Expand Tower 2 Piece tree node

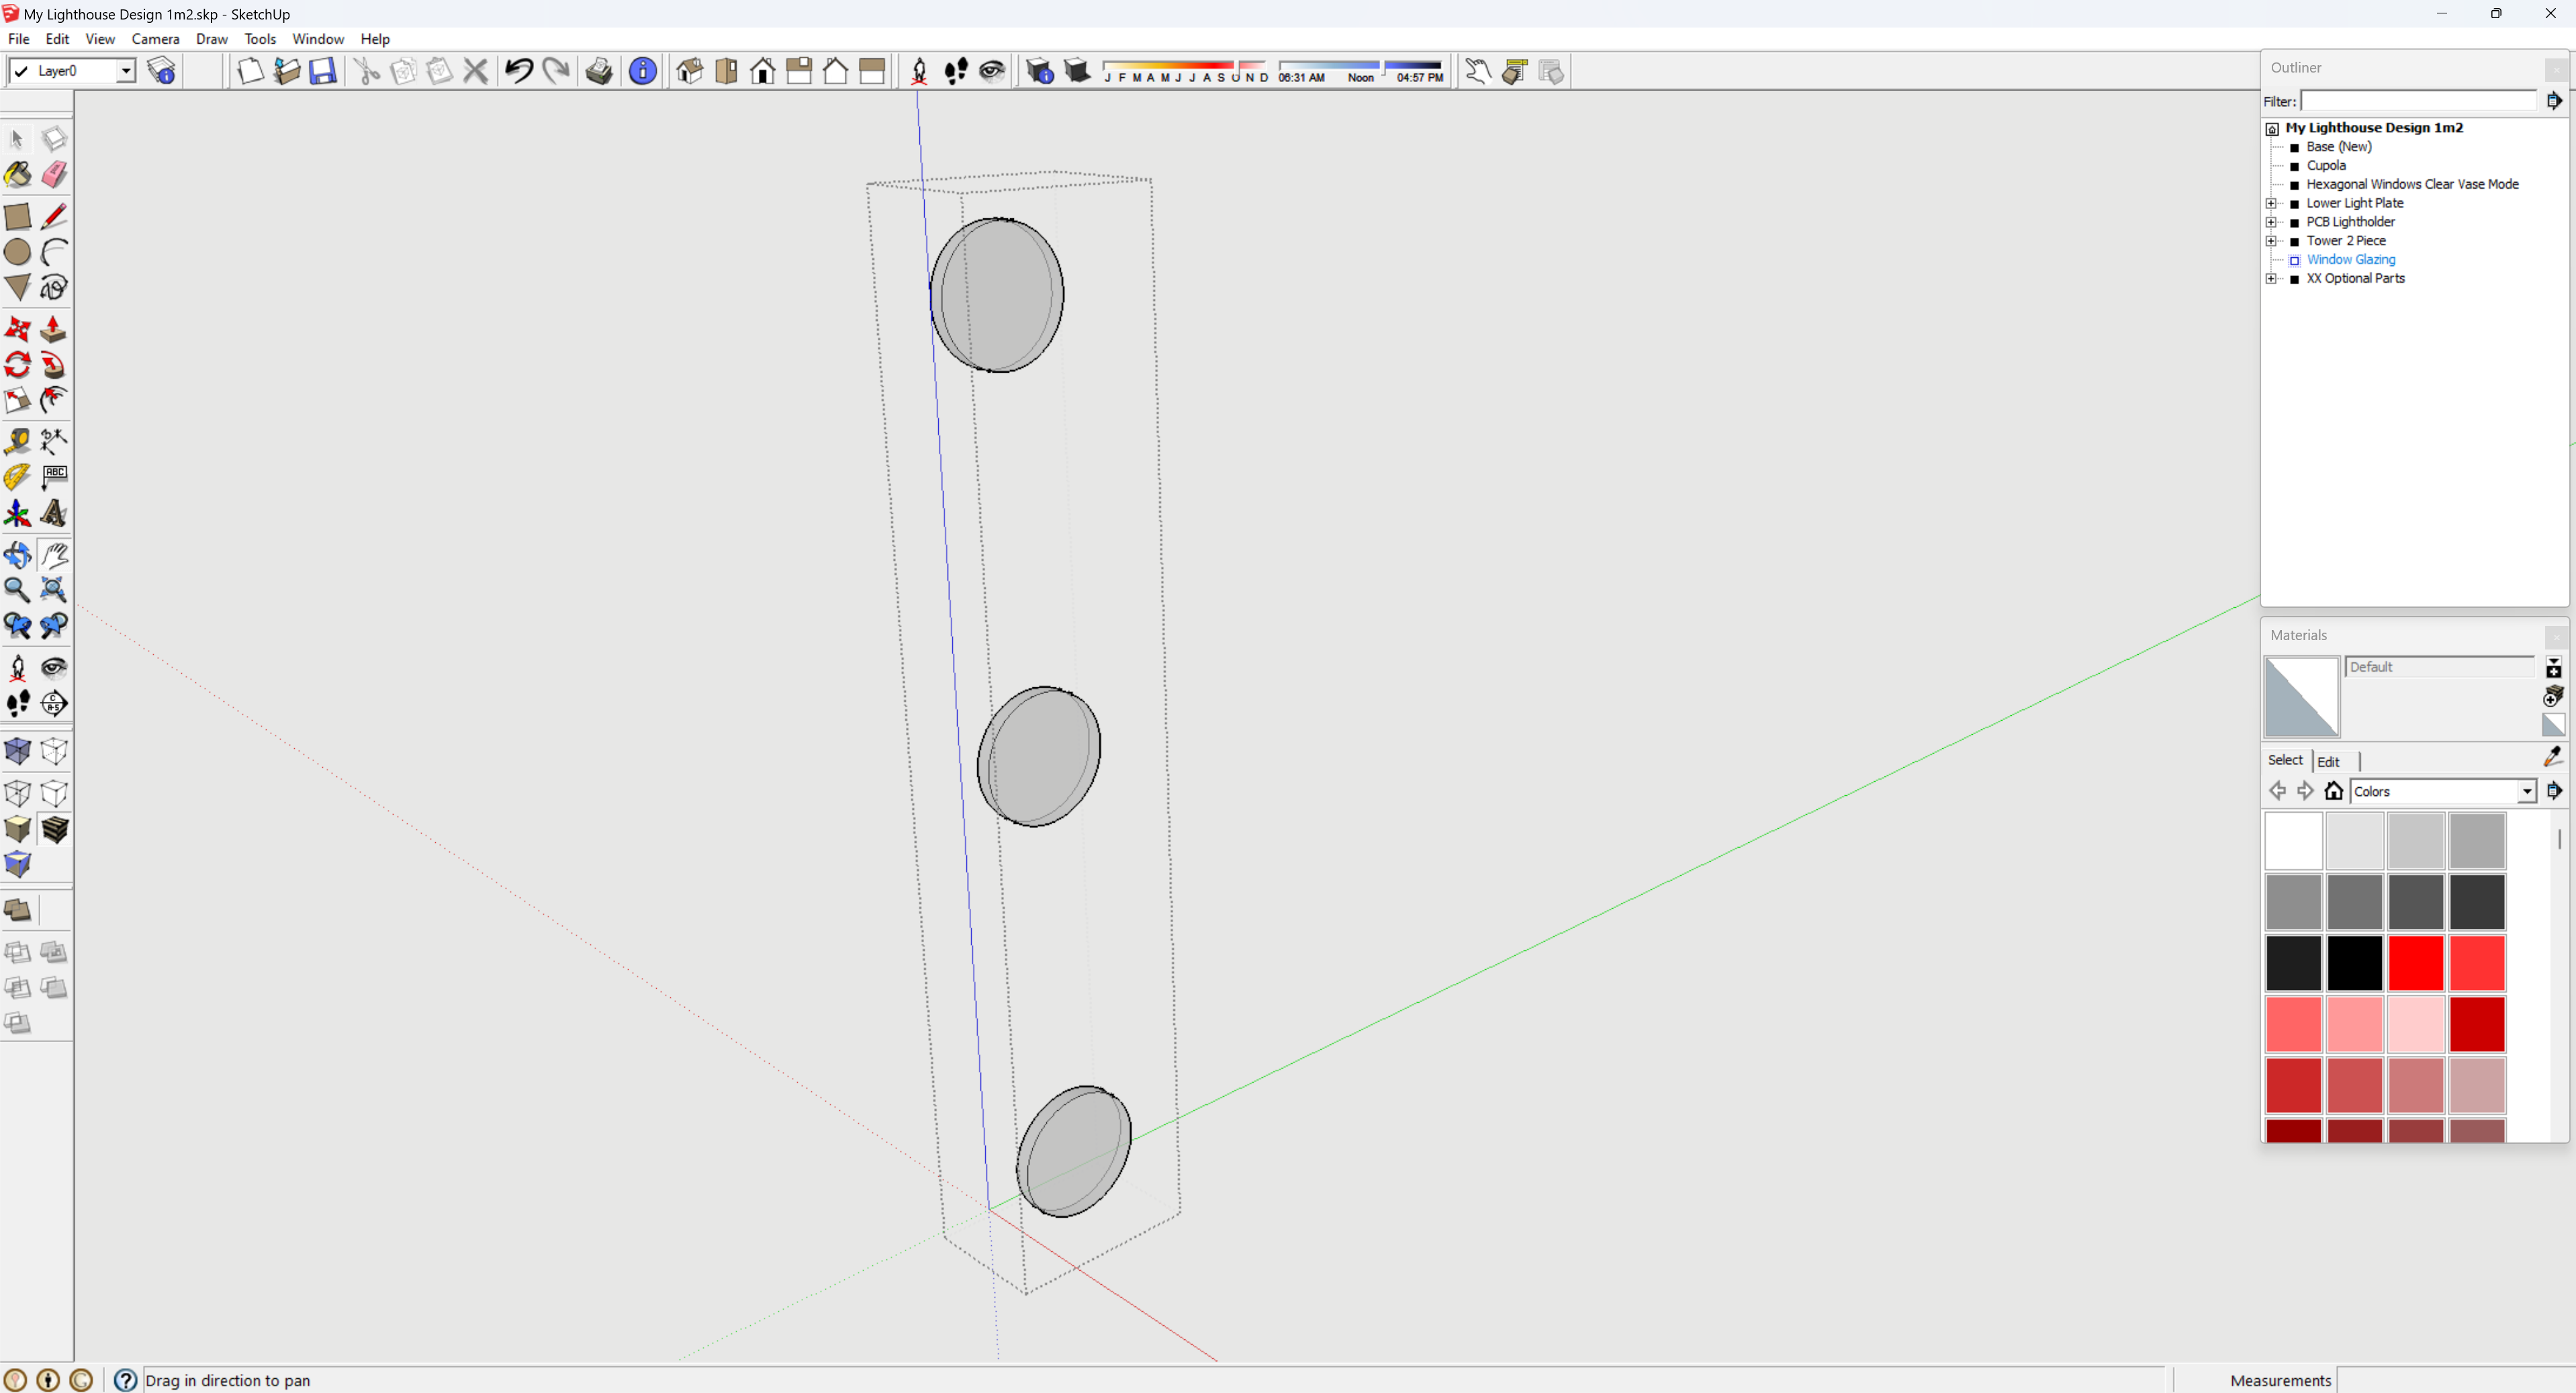(2271, 241)
